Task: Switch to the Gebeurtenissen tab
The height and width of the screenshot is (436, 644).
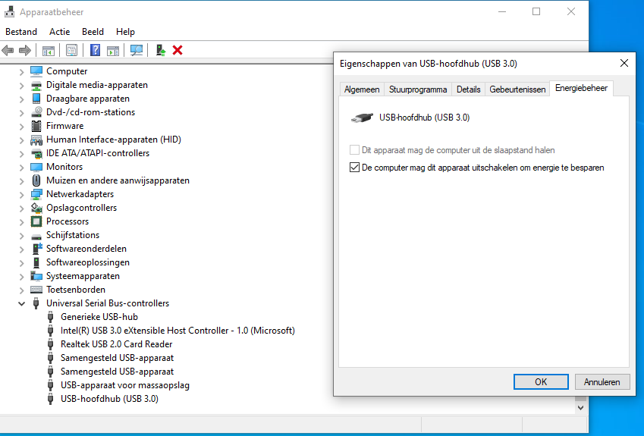Action: click(517, 89)
